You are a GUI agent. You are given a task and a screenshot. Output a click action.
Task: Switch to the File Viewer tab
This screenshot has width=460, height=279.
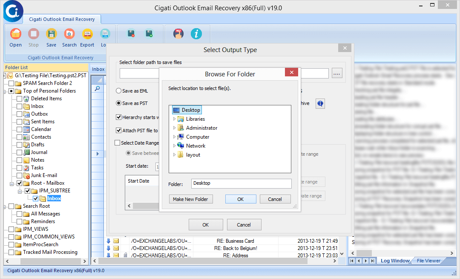coord(428,261)
